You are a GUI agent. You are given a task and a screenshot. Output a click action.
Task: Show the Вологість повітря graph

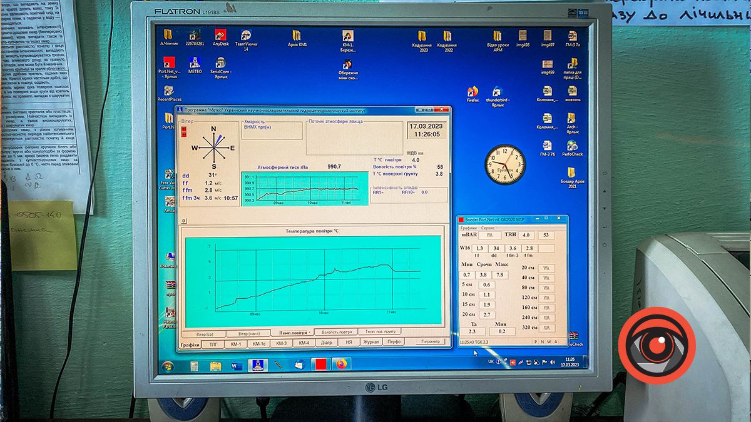(x=337, y=333)
